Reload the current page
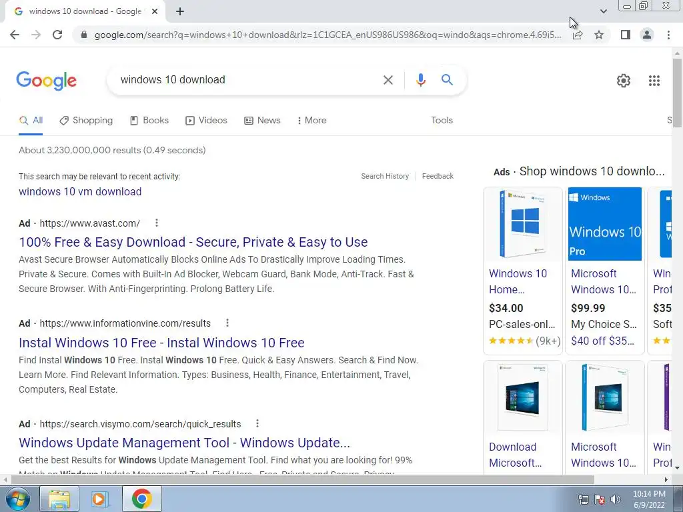Viewport: 683px width, 512px height. click(57, 35)
